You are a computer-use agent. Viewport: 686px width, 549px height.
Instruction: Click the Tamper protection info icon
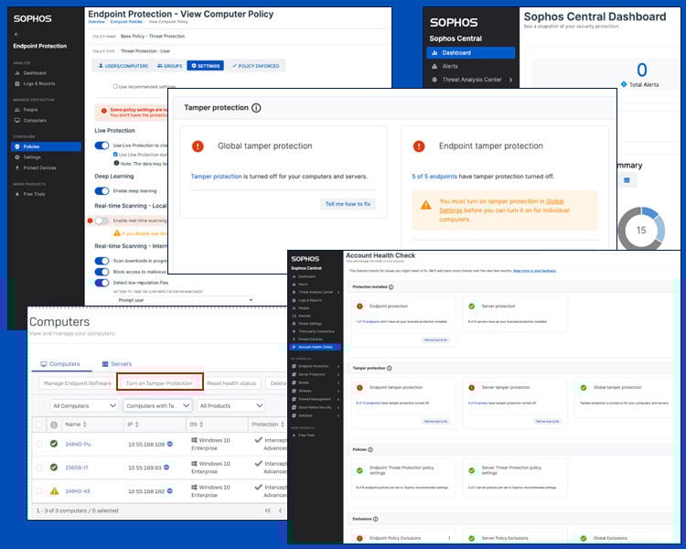pyautogui.click(x=256, y=108)
